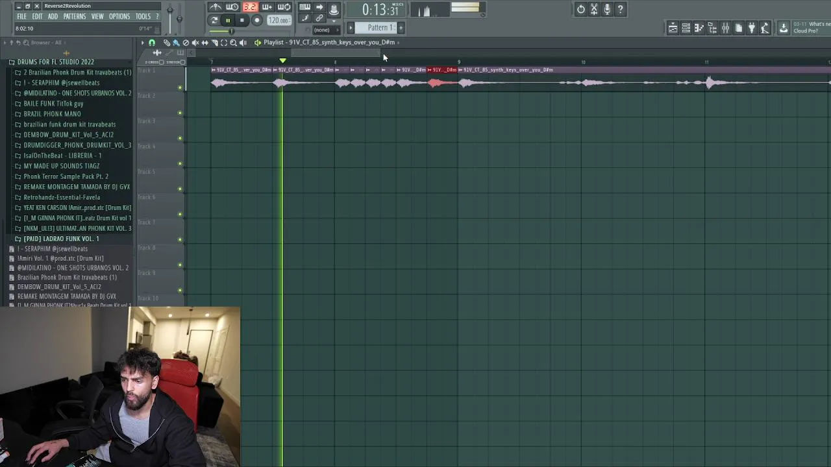Toggle the Z-CROSS checkbox
Image resolution: width=831 pixels, height=467 pixels.
tap(162, 62)
